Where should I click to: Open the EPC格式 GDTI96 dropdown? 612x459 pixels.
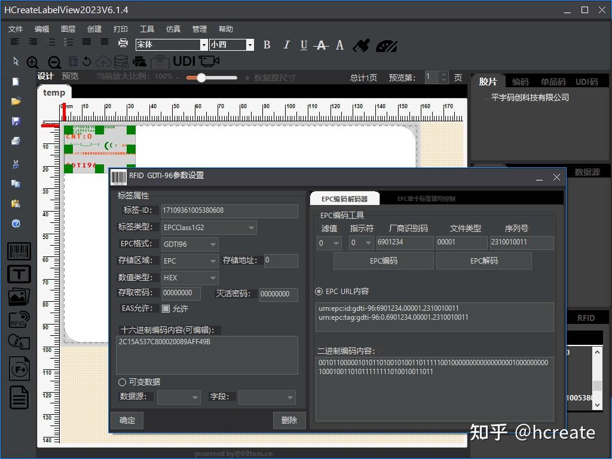212,244
